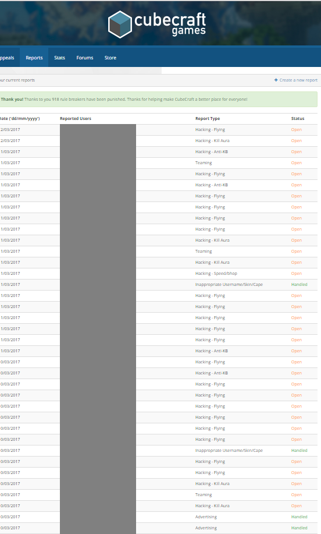Click the CubeCraft cube logo icon
Image resolution: width=321 pixels, height=534 pixels.
(x=120, y=24)
